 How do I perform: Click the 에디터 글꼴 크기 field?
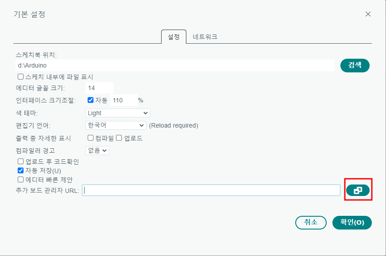tap(99, 88)
